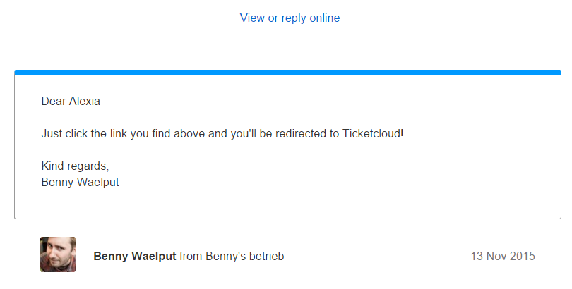
Task: Click the "from Benny's betrieb" company text
Action: [x=232, y=257]
